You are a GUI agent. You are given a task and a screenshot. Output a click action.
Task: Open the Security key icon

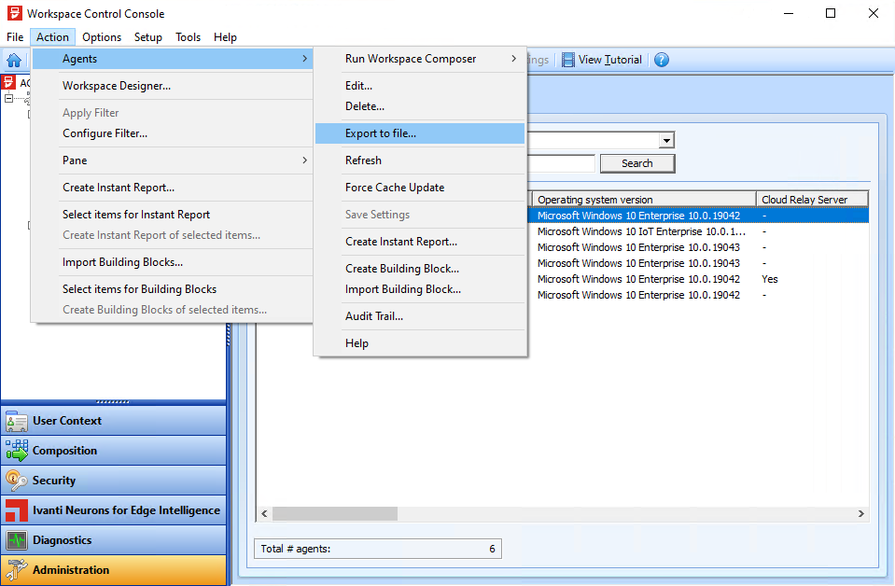click(x=16, y=481)
